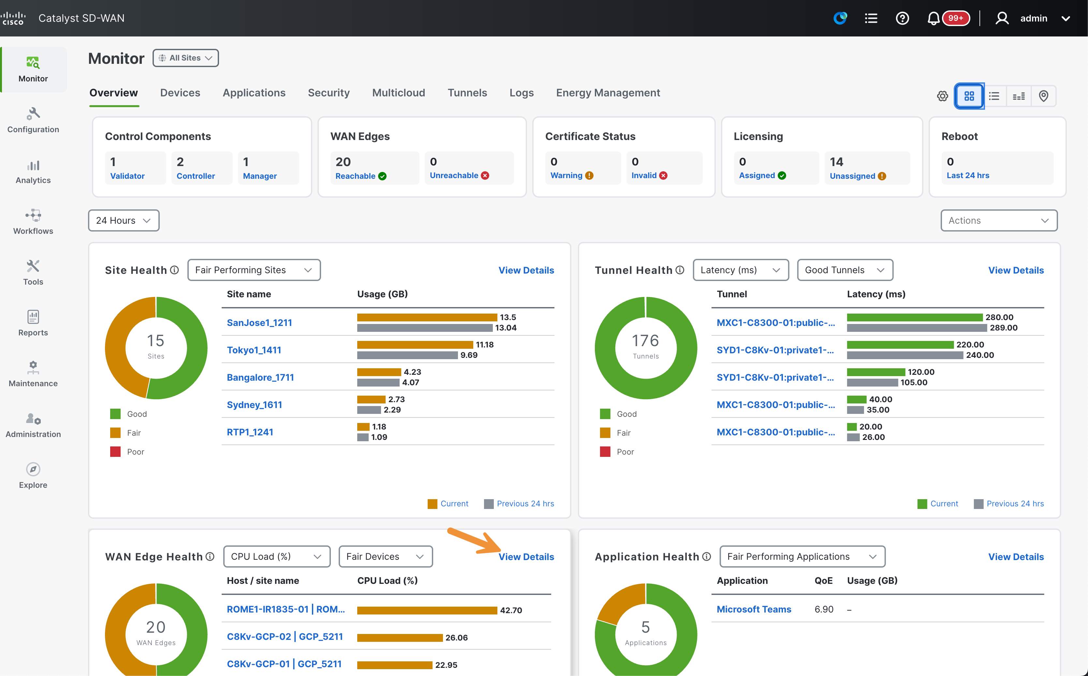Click the Cisco logo in the header
Image resolution: width=1088 pixels, height=676 pixels.
click(x=13, y=18)
